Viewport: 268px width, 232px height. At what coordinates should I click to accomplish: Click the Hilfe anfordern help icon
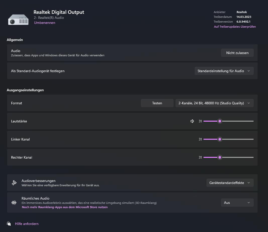9,224
